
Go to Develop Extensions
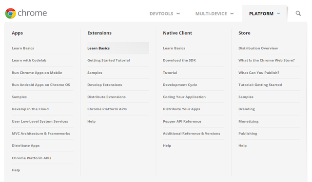(x=105, y=85)
